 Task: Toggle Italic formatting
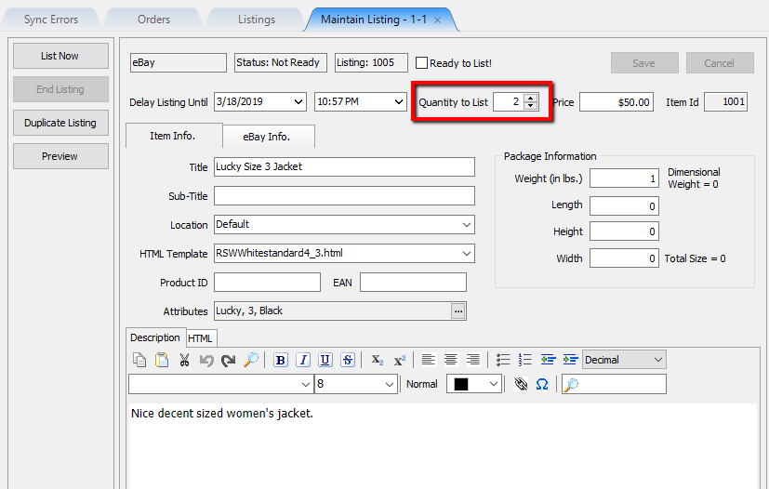tap(303, 360)
